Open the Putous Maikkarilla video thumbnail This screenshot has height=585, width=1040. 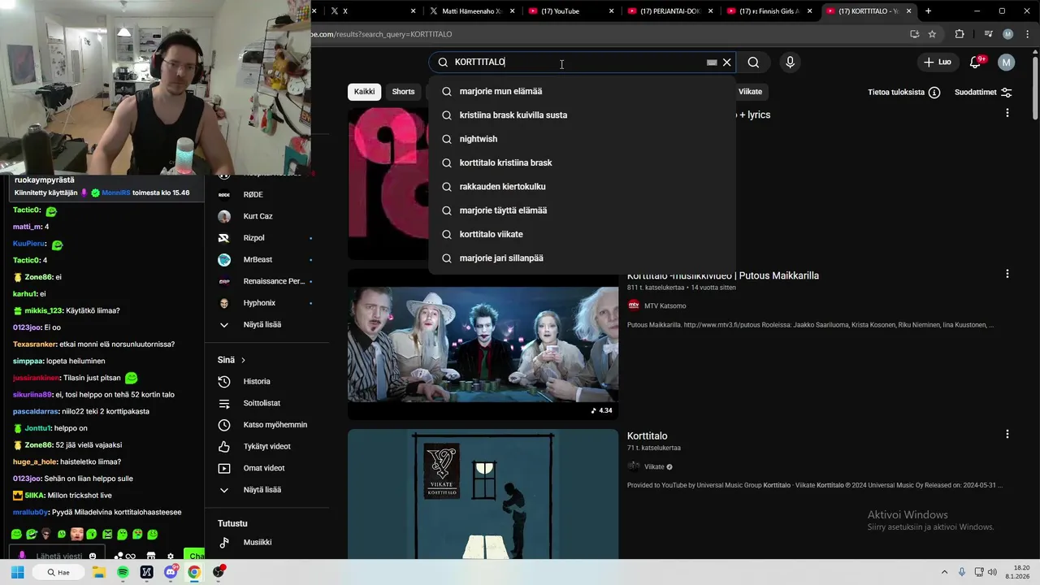coord(483,344)
